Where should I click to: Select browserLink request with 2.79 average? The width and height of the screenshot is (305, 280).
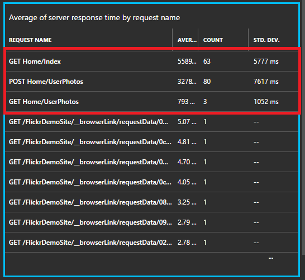click(152, 222)
